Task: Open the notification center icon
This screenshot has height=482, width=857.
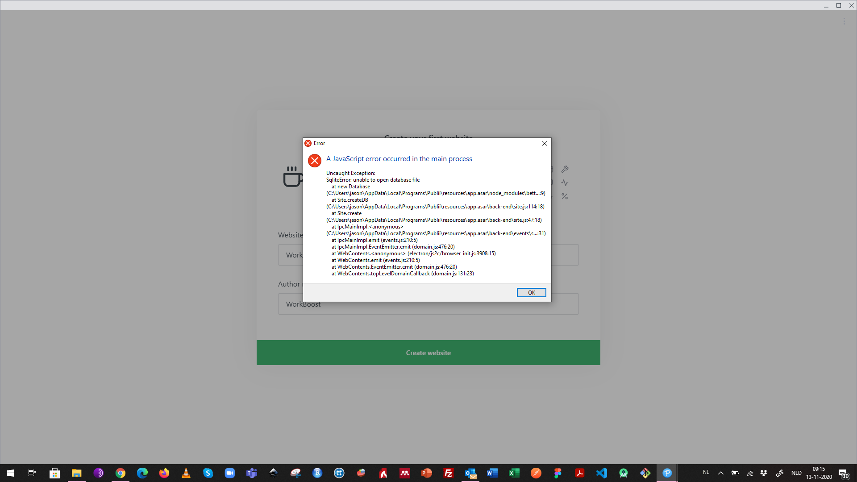Action: click(x=843, y=473)
